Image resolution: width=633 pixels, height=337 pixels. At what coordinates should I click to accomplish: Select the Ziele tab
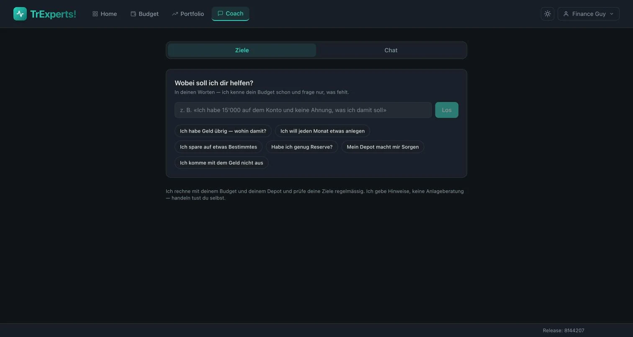[242, 50]
